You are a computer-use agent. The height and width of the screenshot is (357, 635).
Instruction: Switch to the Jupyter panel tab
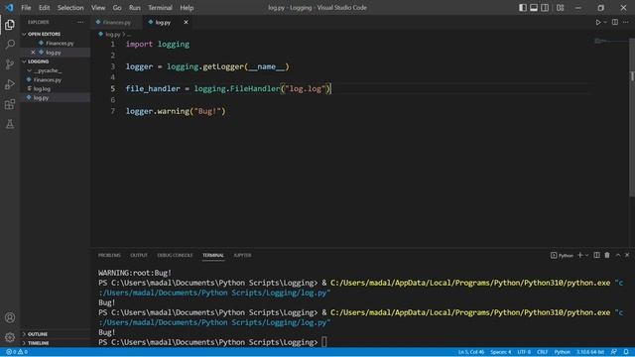click(x=242, y=256)
